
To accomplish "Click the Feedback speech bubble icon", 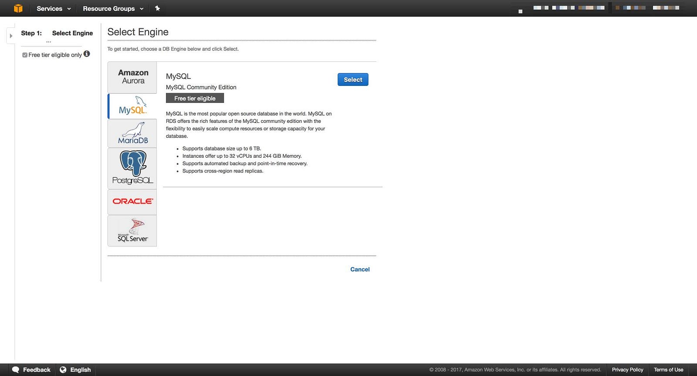I will (x=16, y=369).
